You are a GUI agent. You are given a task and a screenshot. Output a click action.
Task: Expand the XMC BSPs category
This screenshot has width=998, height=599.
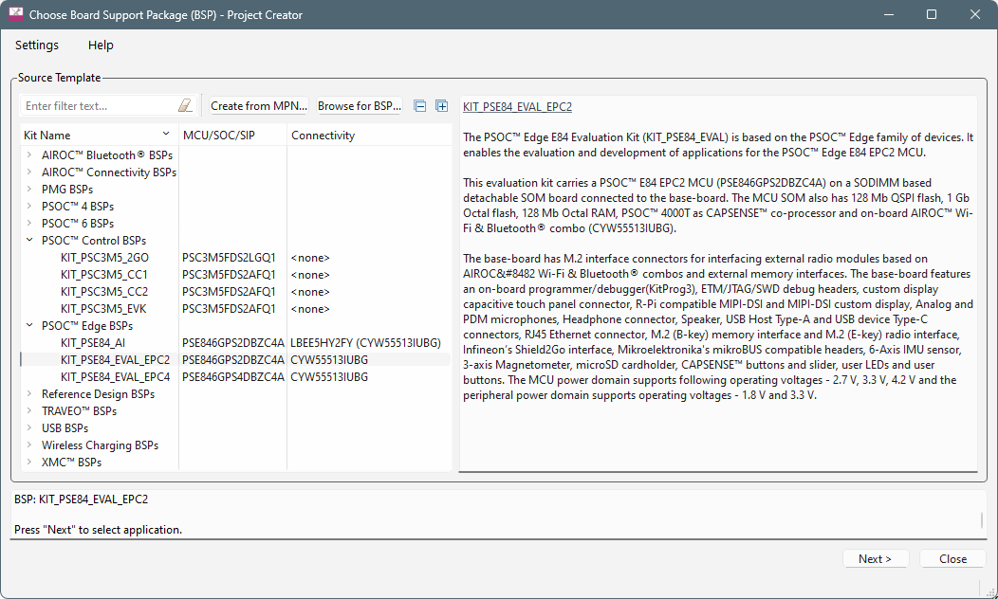point(28,463)
